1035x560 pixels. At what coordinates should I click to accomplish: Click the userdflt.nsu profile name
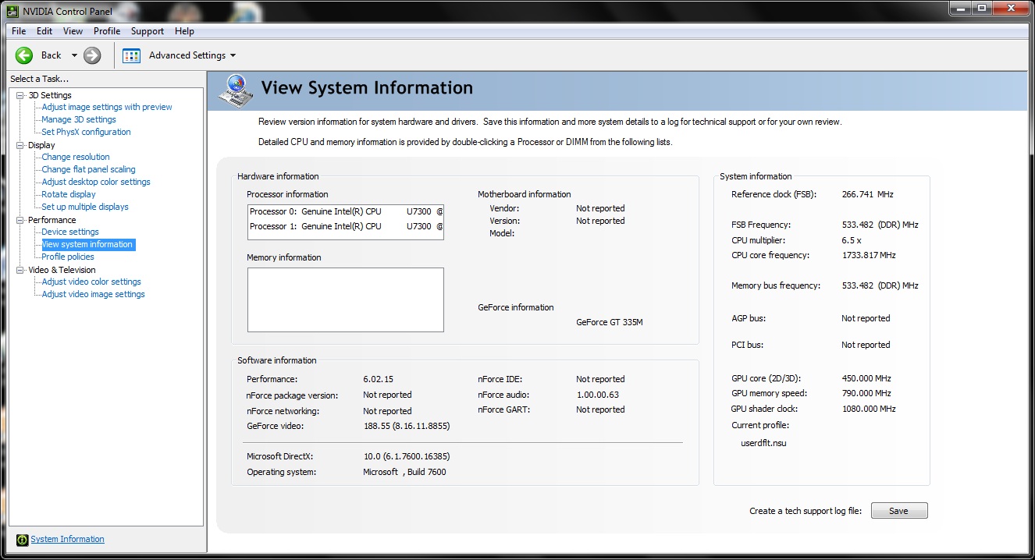pyautogui.click(x=764, y=443)
